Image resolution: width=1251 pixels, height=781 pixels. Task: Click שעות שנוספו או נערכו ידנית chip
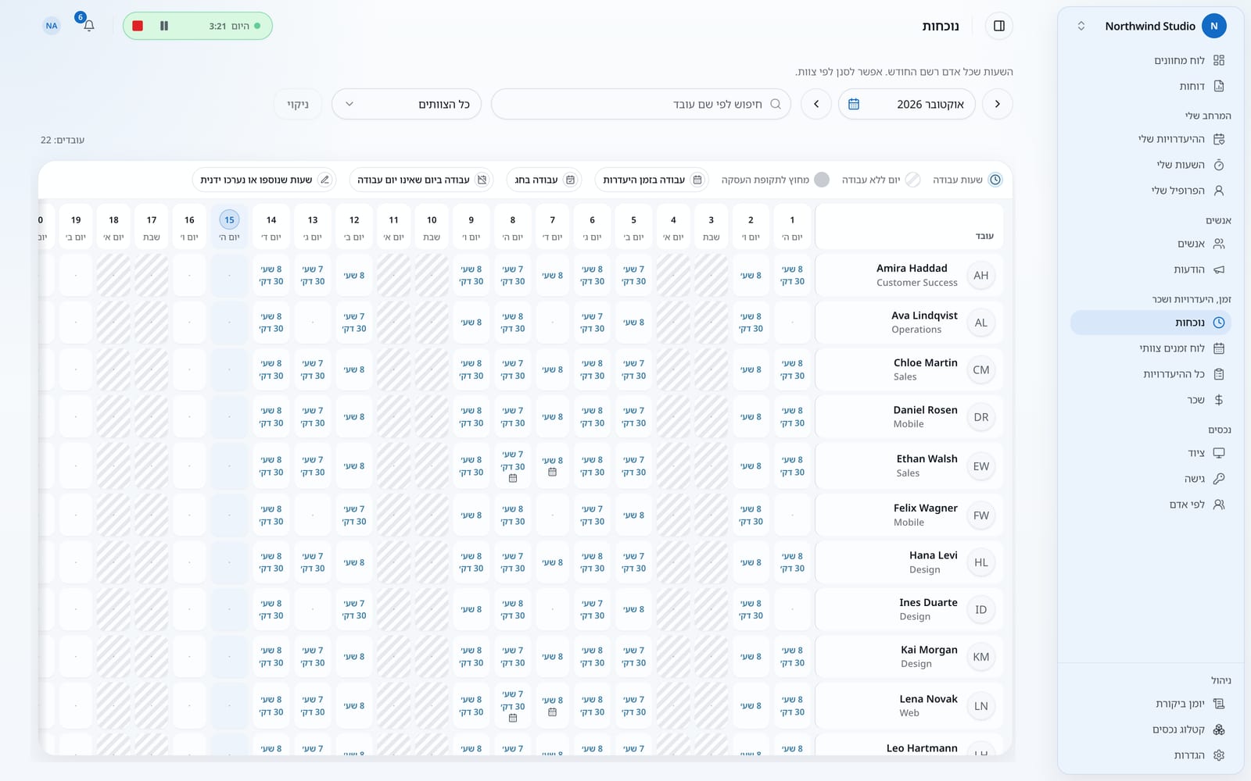point(266,180)
